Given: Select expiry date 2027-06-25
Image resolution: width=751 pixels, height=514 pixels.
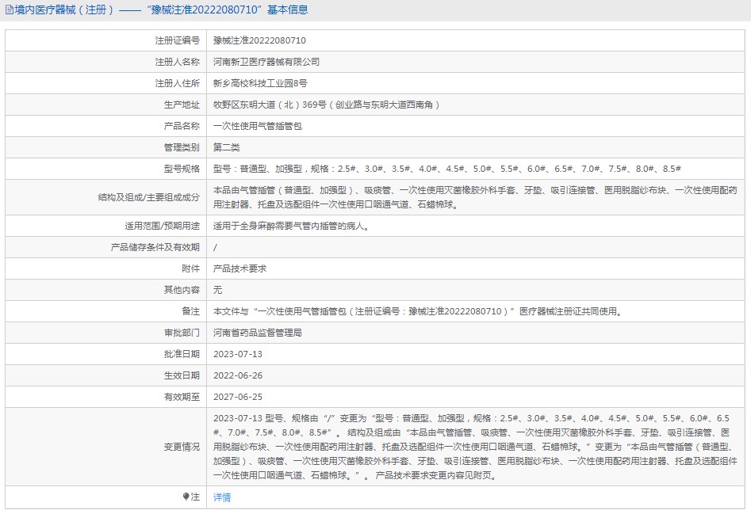Looking at the screenshot, I should pyautogui.click(x=238, y=397).
